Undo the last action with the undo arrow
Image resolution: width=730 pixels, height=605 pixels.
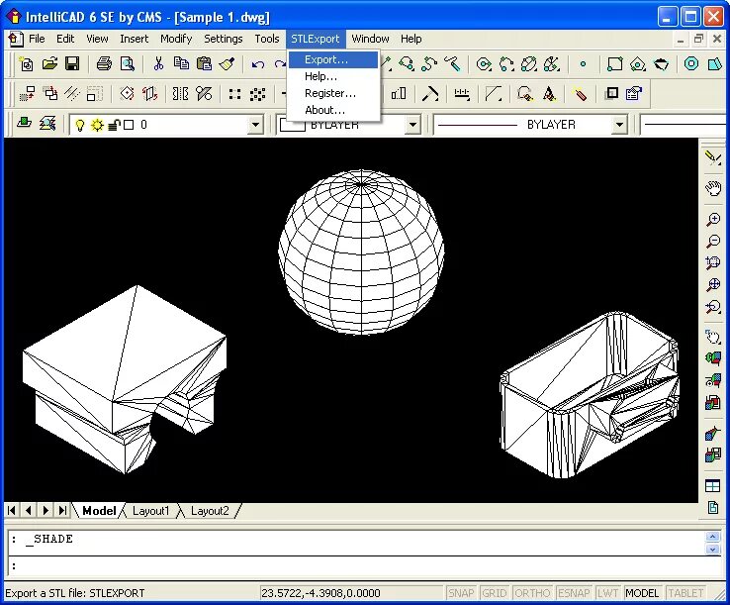[258, 63]
